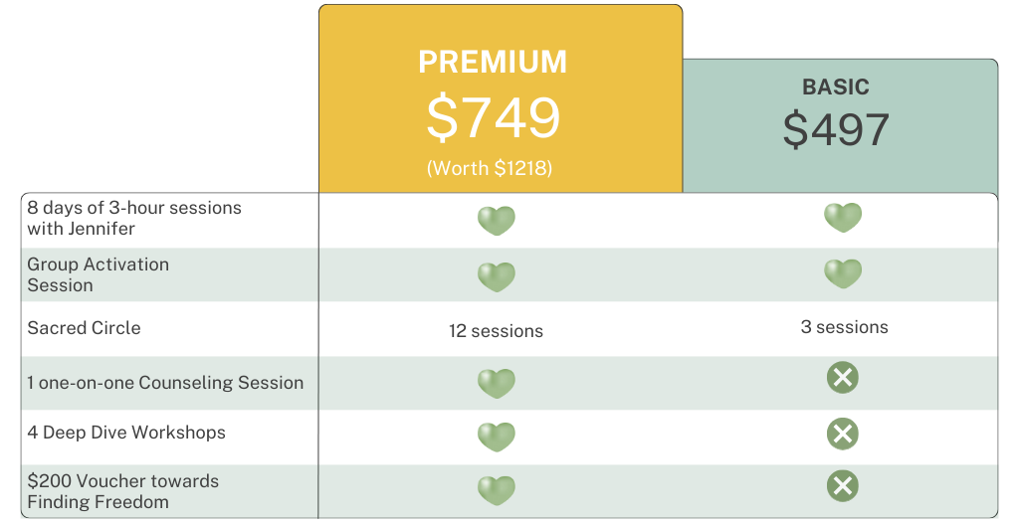1019x528 pixels.
Task: Click Basic heart for Group Activation Session
Action: tap(843, 273)
